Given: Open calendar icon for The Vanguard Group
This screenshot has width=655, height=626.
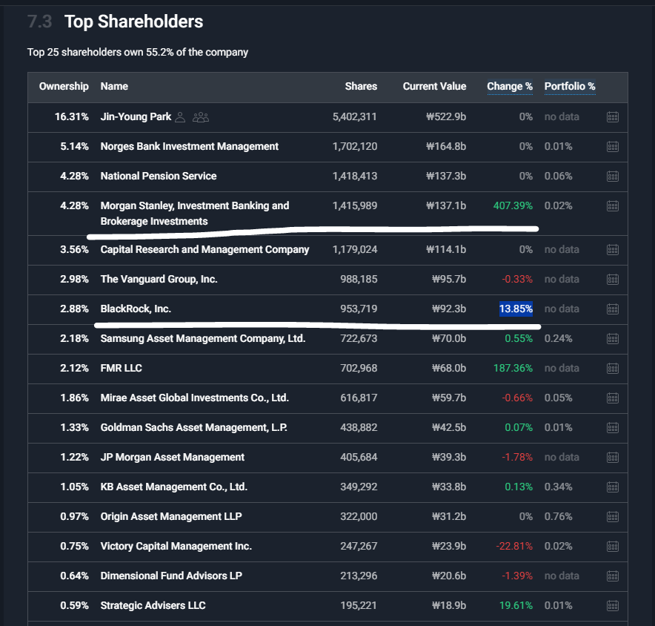Looking at the screenshot, I should coord(612,280).
